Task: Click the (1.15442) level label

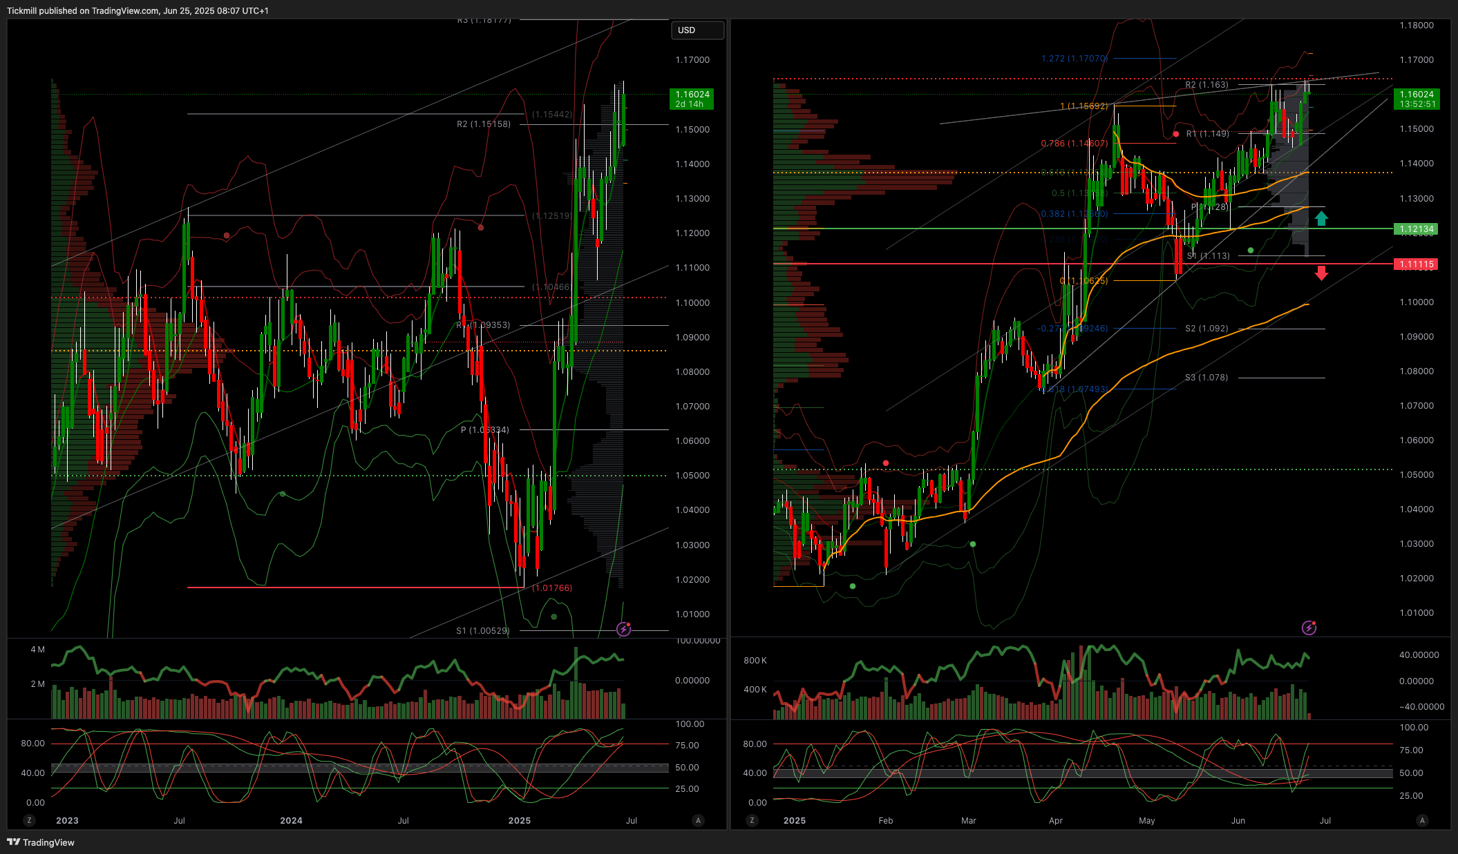Action: click(552, 115)
